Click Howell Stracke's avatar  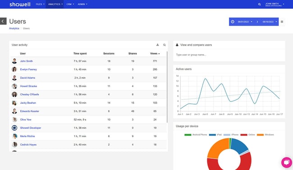[x=14, y=86]
